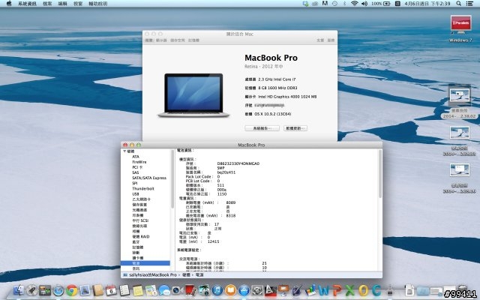Select SPI in the sidebar
The width and height of the screenshot is (480, 300).
(x=135, y=183)
